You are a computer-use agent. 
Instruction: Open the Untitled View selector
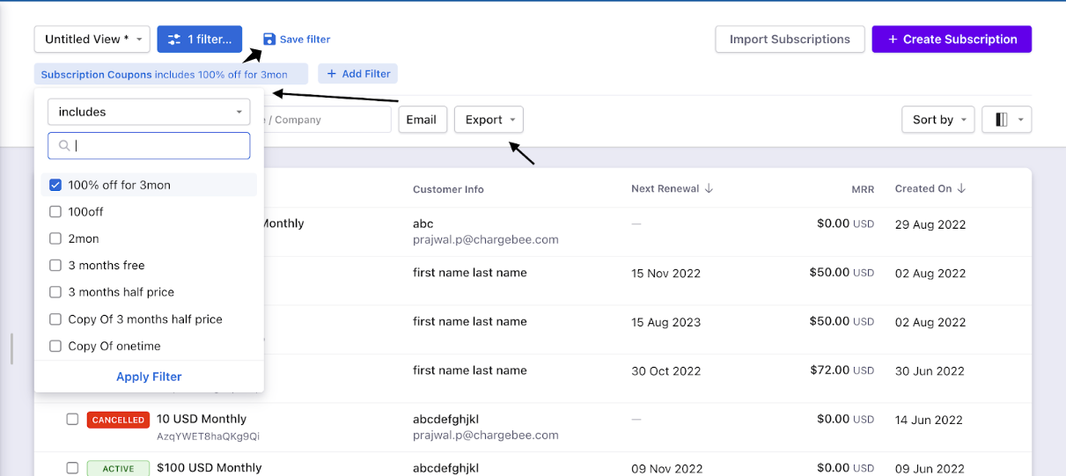92,40
